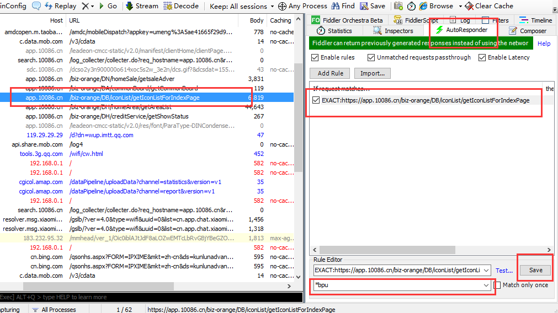
Task: Click Browse with Internet Explorer icon
Action: tap(423, 6)
